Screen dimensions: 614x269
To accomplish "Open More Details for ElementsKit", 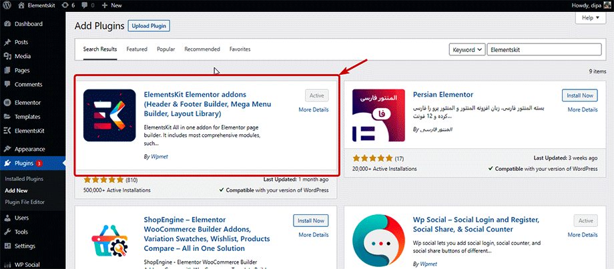I will click(314, 109).
